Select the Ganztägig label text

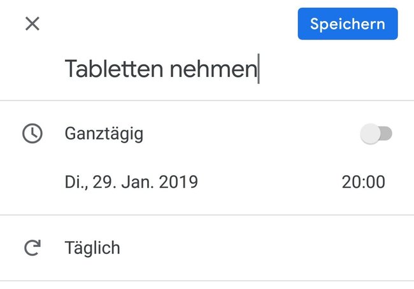point(104,134)
